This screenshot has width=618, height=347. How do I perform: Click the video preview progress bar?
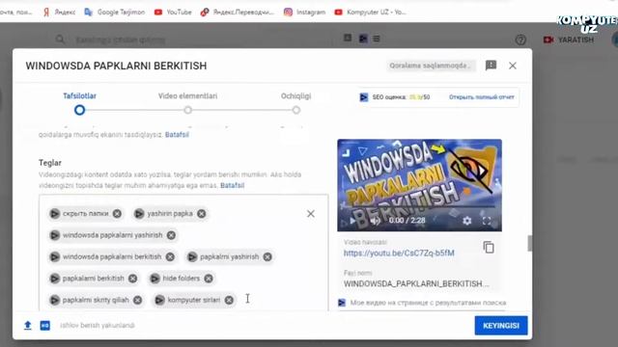click(x=419, y=207)
